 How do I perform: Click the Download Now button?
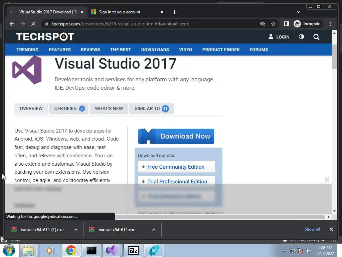(176, 136)
